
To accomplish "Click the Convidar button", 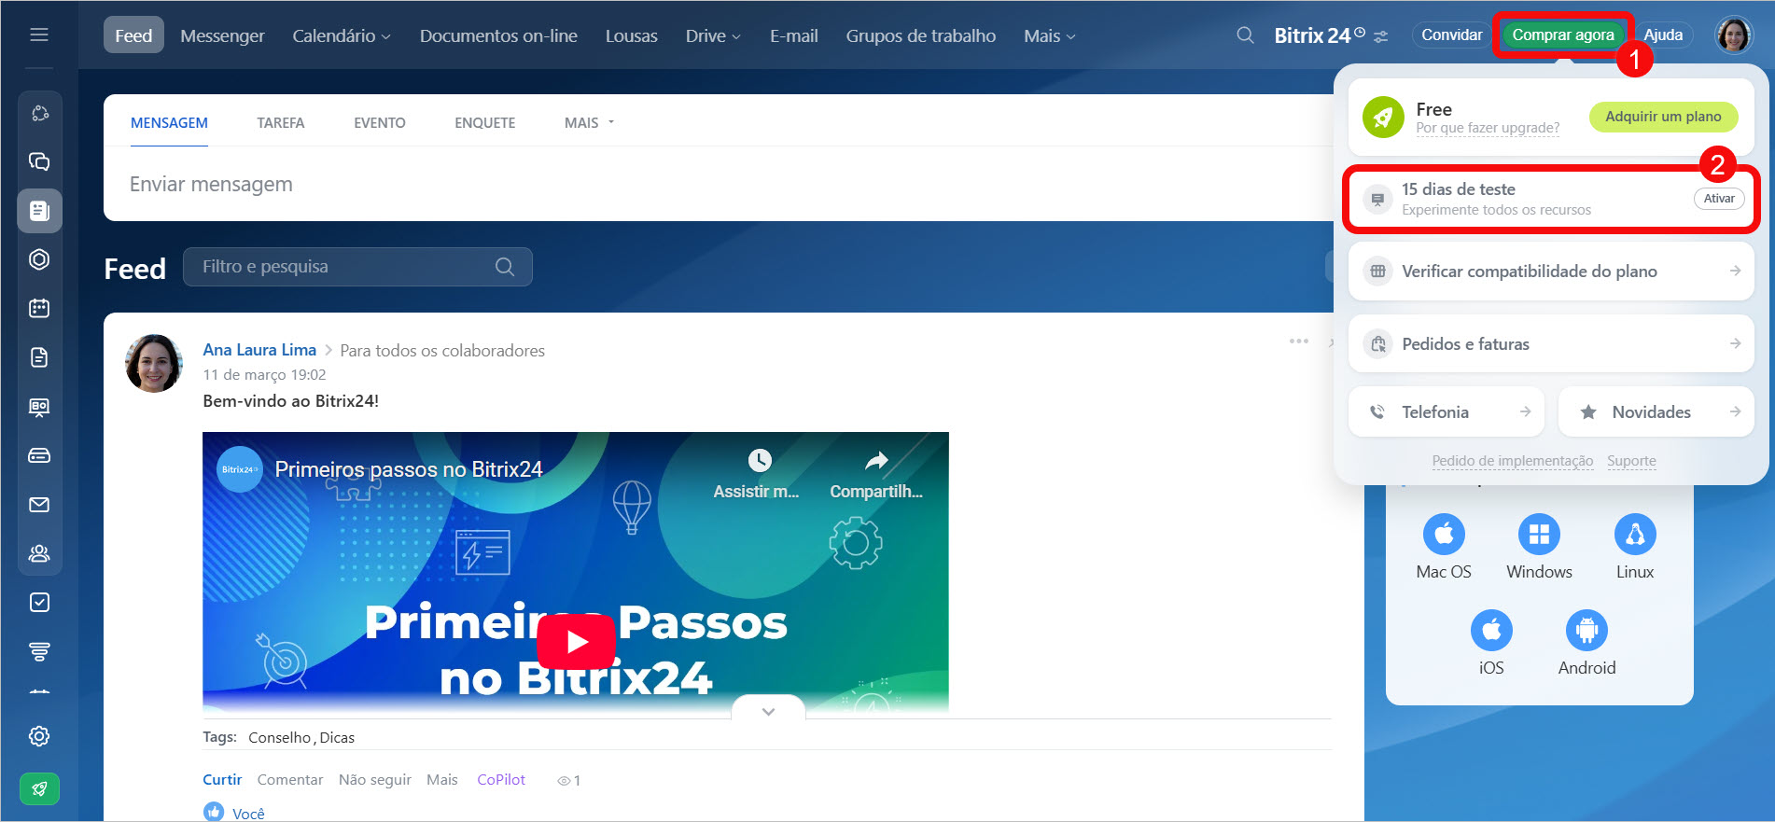I will pos(1451,35).
